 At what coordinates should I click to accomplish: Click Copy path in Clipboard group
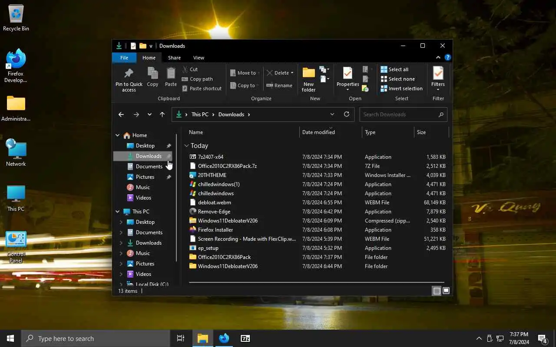(x=197, y=79)
